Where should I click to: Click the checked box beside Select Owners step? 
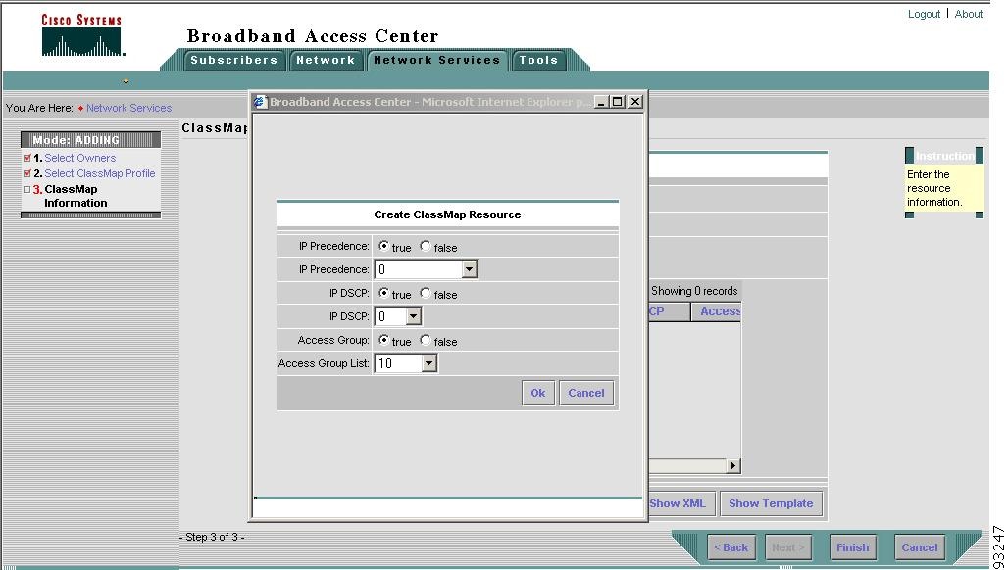click(27, 158)
